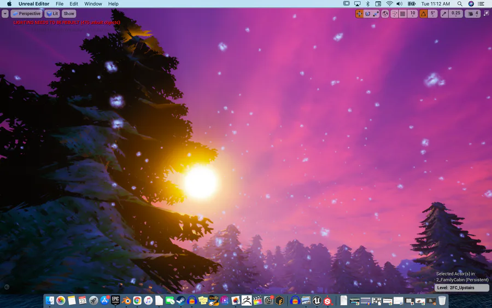Select the rotate transform tool
Screen dimensions: 492x308
367,14
